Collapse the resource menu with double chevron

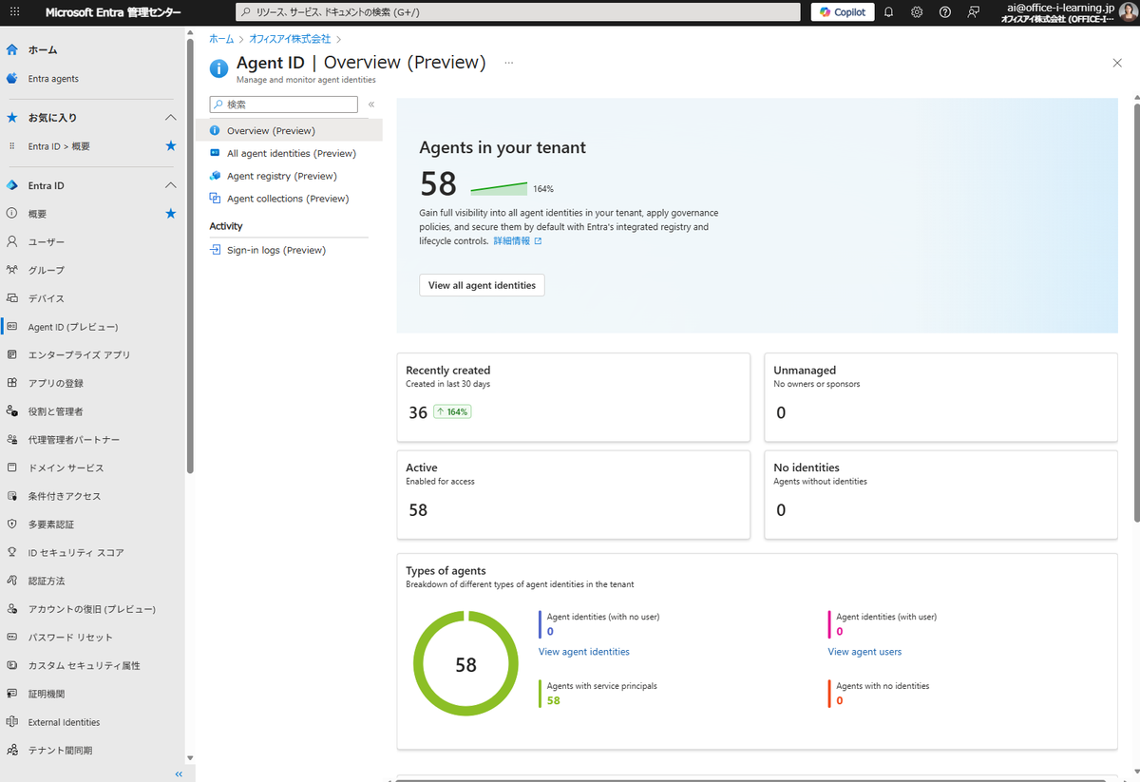tap(371, 105)
